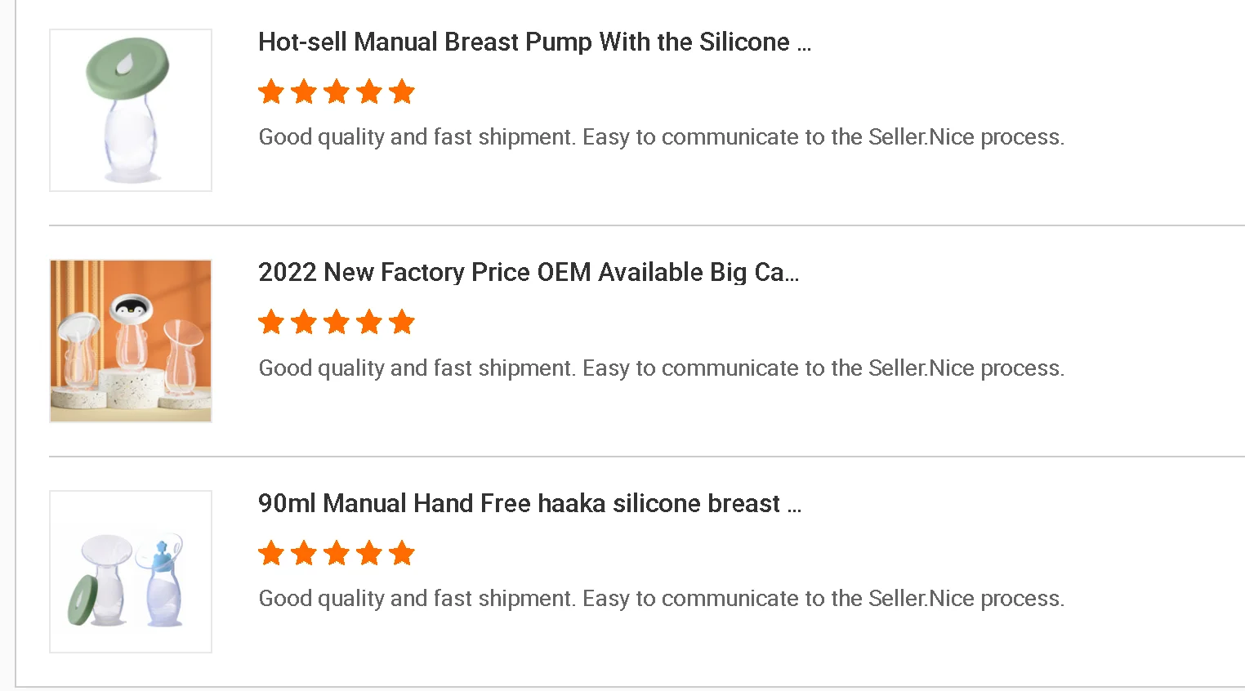Screen dimensions: 1245x691
Task: Click review text under 2022 New Factory Price
Action: point(661,368)
